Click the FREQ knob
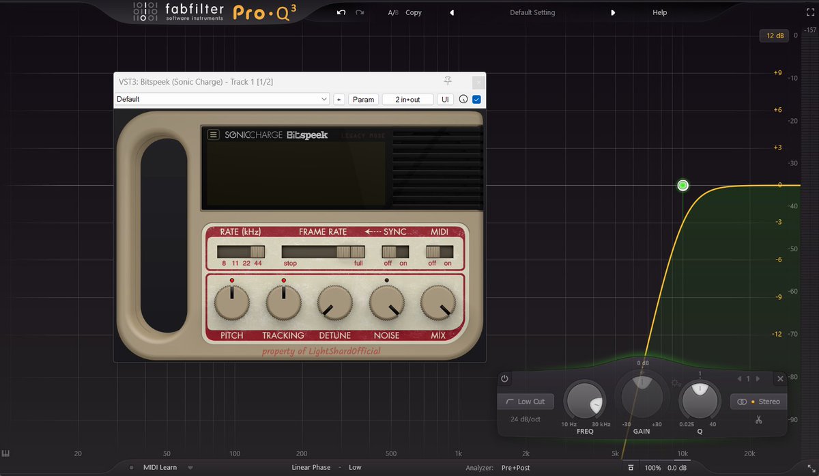This screenshot has width=819, height=476. click(586, 400)
